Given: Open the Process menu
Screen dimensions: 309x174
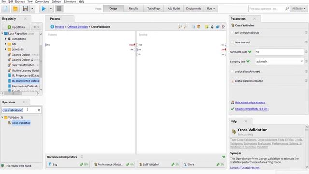Looking at the screenshot, I should click(x=20, y=2).
